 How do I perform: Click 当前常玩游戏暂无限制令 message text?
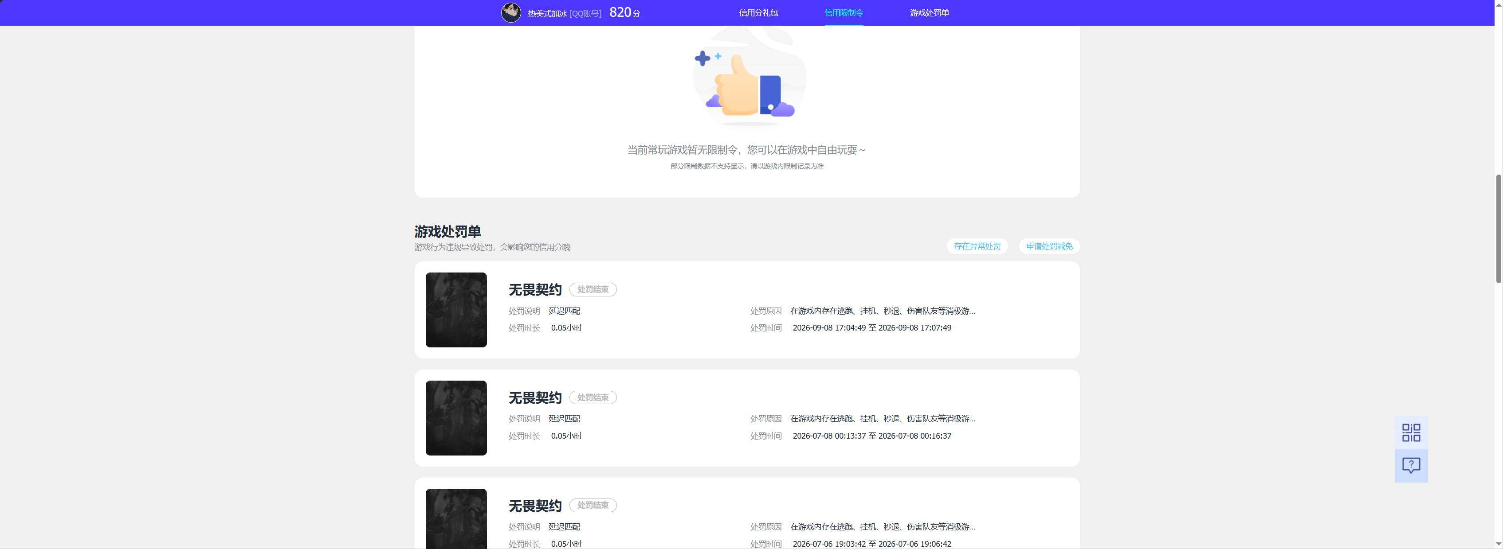click(746, 150)
